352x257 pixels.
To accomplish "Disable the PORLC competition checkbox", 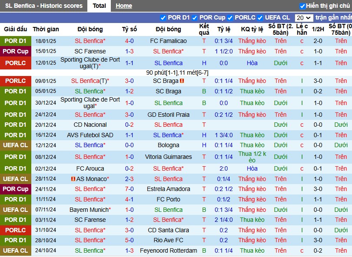I will (x=230, y=18).
